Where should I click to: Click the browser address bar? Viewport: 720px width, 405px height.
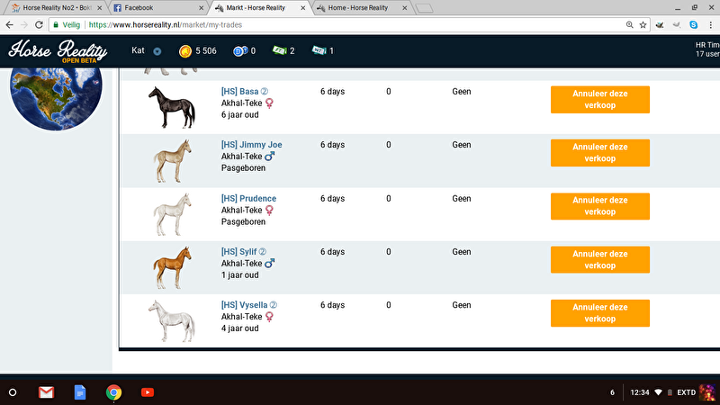pyautogui.click(x=360, y=24)
